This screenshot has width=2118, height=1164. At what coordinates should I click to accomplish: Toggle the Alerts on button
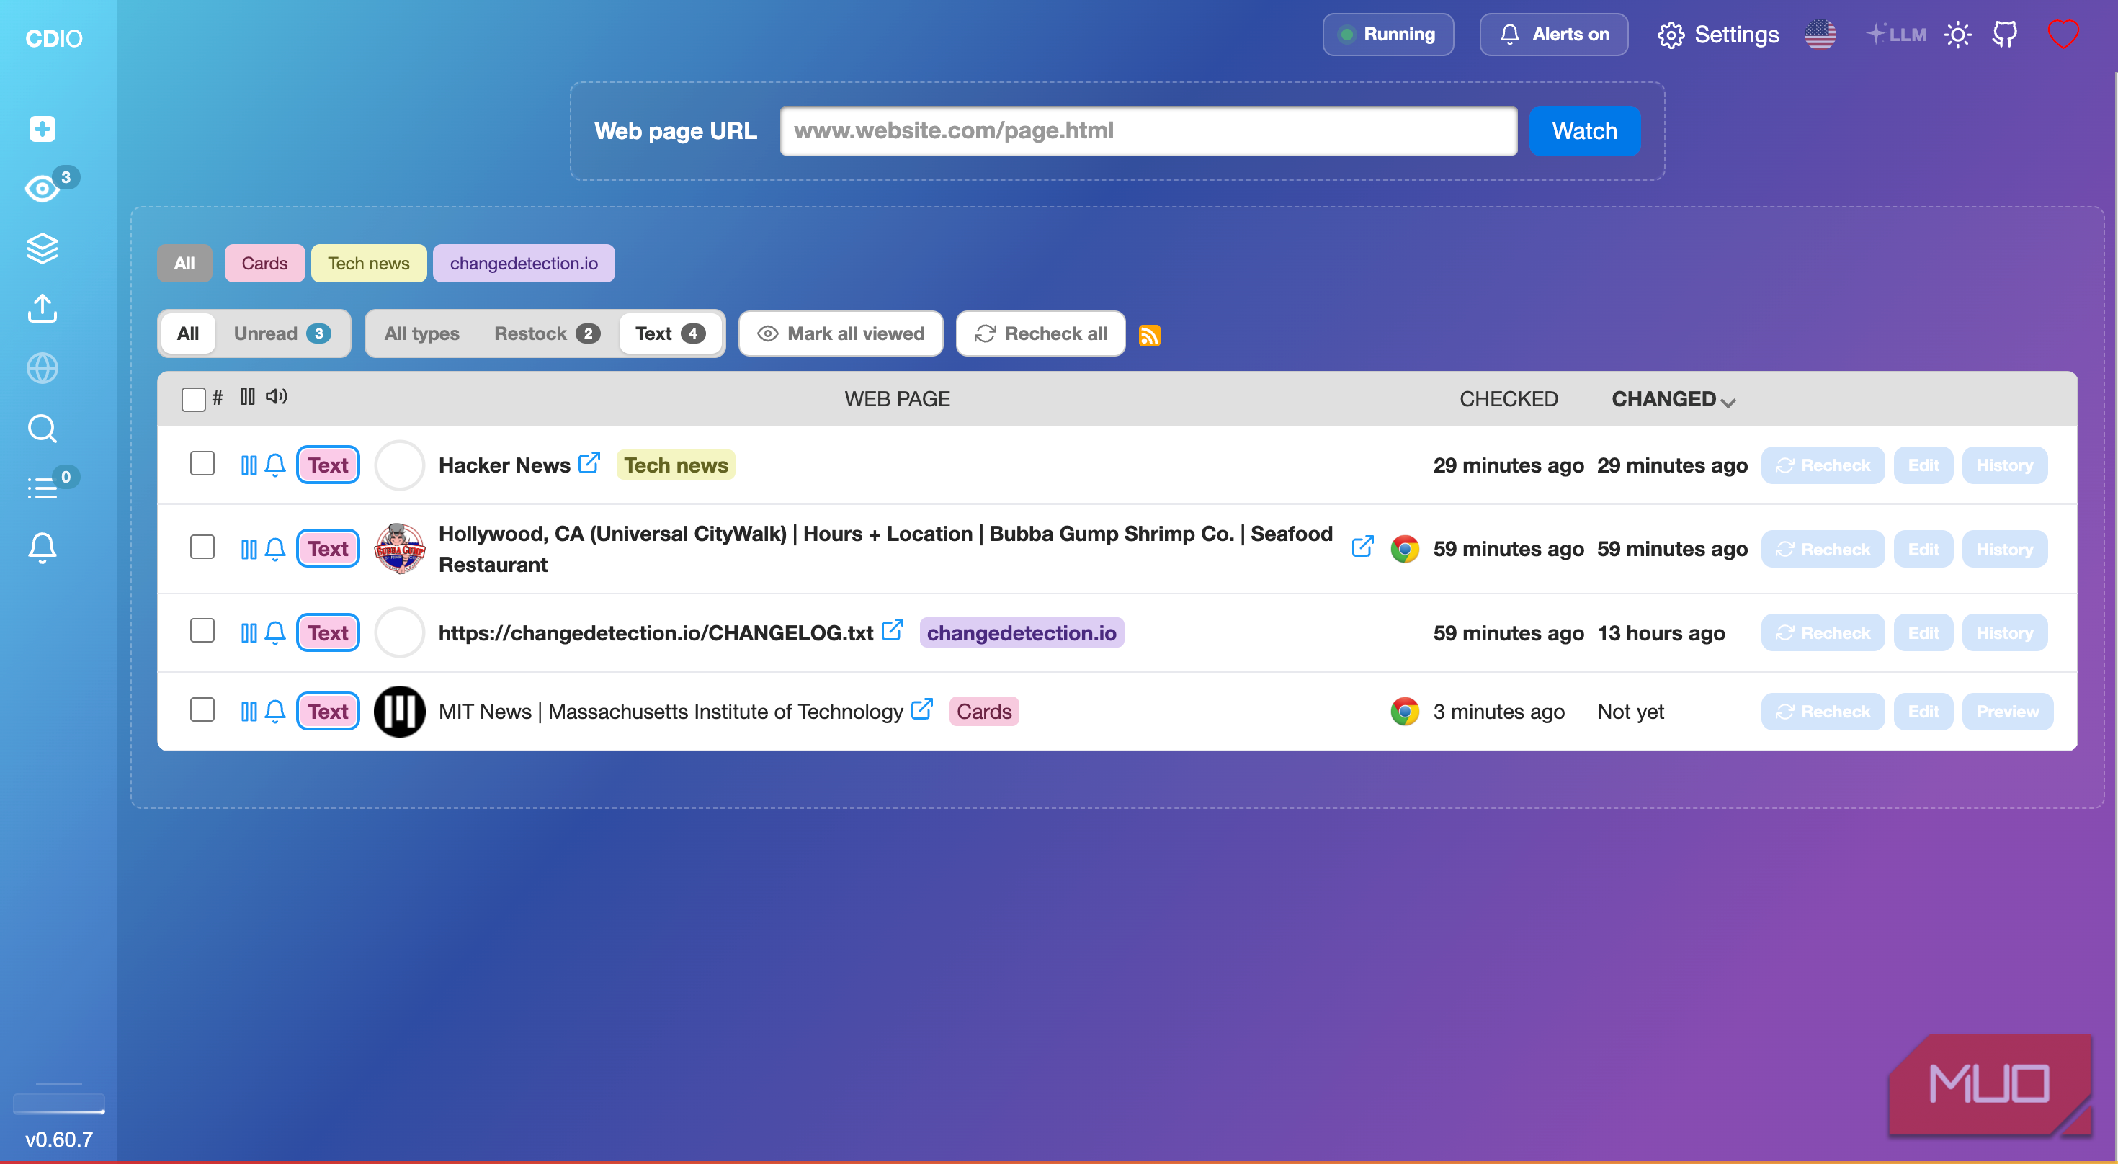click(x=1553, y=35)
